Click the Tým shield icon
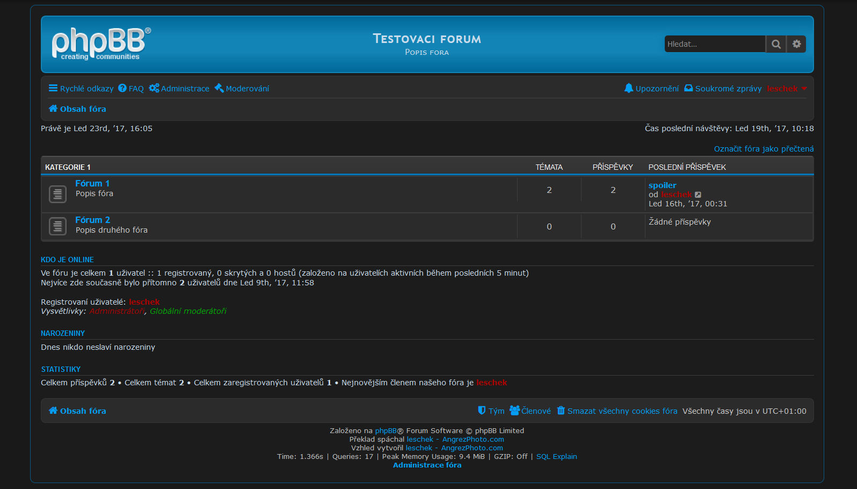Screen dimensions: 857x489 tap(482, 411)
